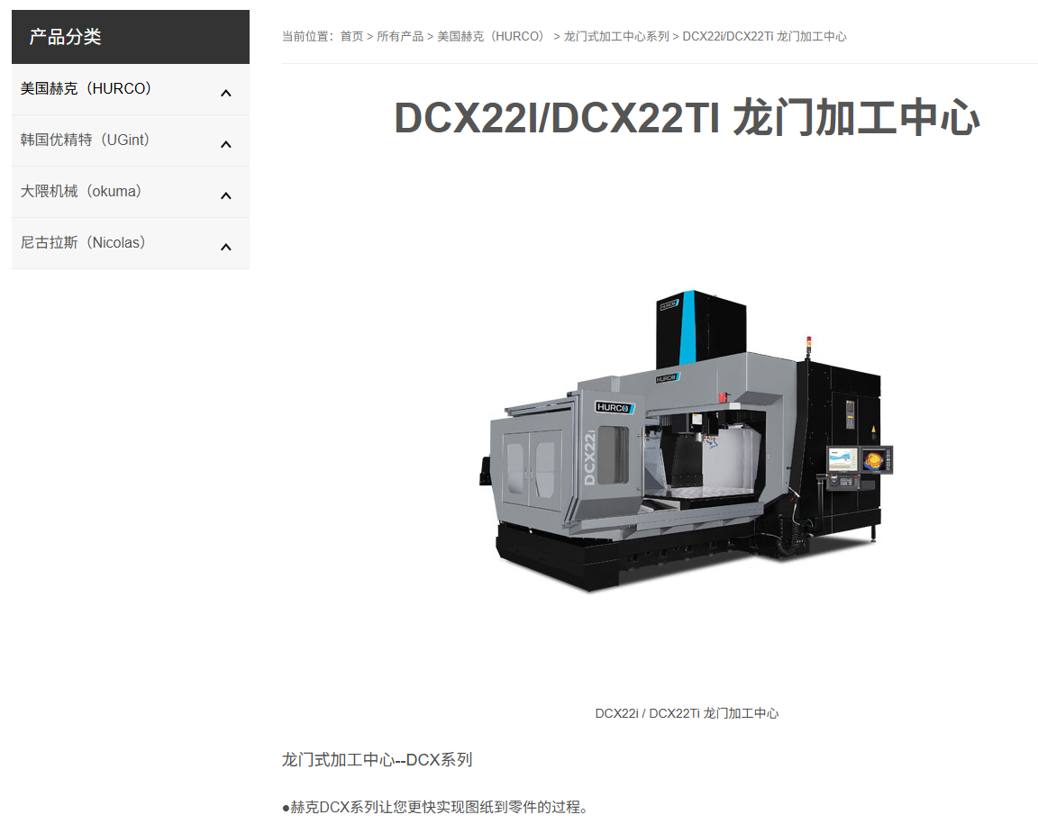Click the DCX22i/DCX22Ti breadcrumb entry
The width and height of the screenshot is (1038, 824).
[765, 36]
